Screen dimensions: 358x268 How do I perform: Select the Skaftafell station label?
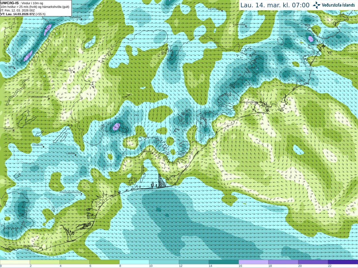point(147,151)
